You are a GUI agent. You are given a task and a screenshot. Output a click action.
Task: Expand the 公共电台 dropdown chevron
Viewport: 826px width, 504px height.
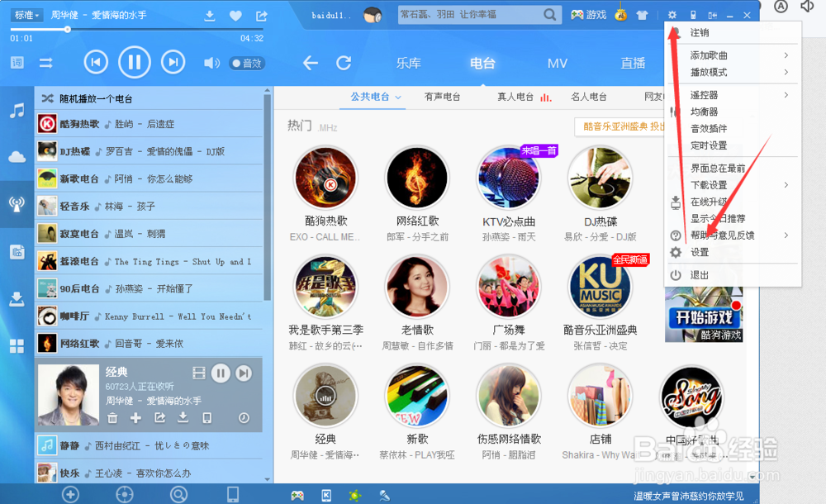point(398,97)
